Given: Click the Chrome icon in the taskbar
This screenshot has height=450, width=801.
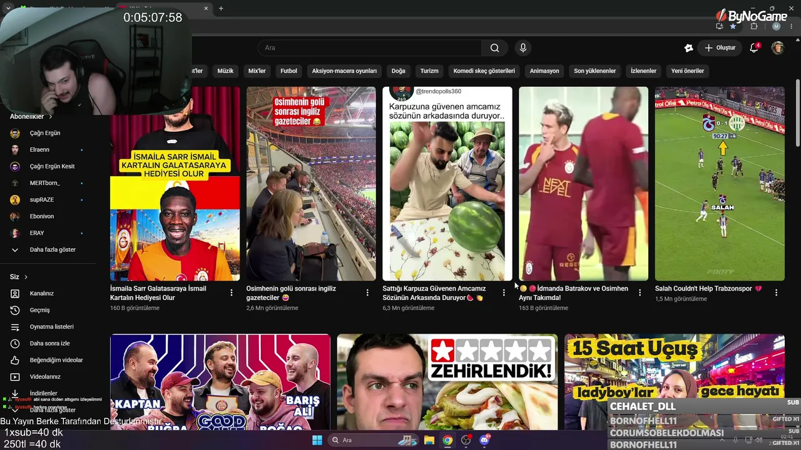Looking at the screenshot, I should coord(447,440).
